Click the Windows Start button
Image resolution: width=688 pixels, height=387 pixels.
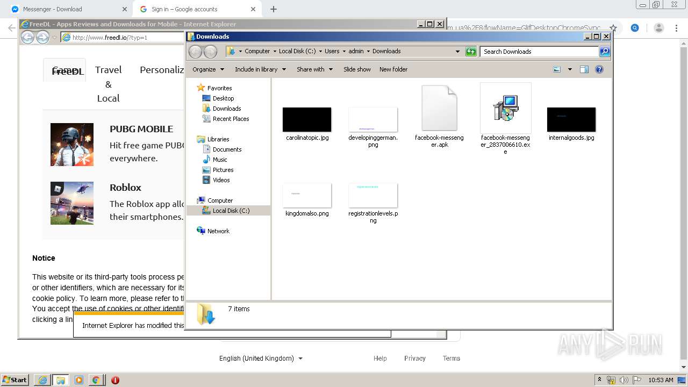click(x=15, y=380)
